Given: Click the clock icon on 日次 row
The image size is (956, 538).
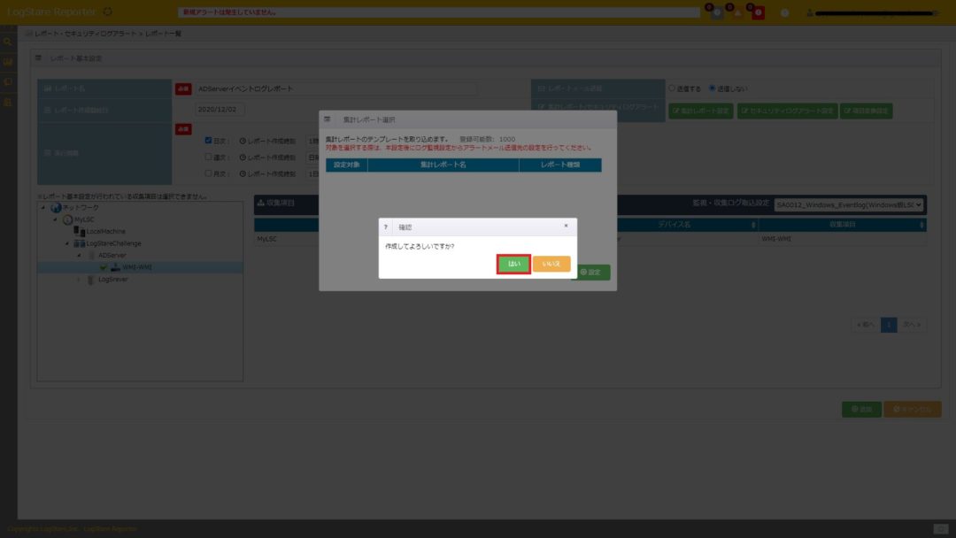Looking at the screenshot, I should (243, 141).
